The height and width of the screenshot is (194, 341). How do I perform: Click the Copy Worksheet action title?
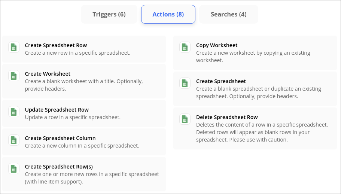[217, 45]
